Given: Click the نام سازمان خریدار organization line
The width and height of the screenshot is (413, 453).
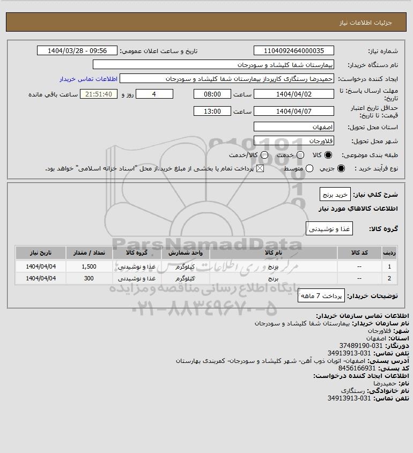Looking at the screenshot, I should tap(332, 323).
